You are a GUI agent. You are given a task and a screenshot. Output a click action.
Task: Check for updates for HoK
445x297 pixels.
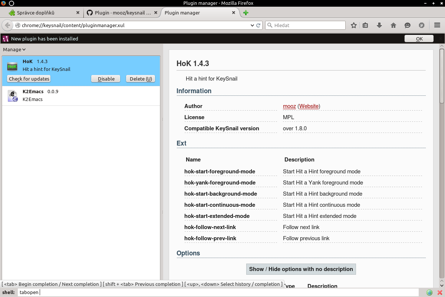[x=29, y=79]
